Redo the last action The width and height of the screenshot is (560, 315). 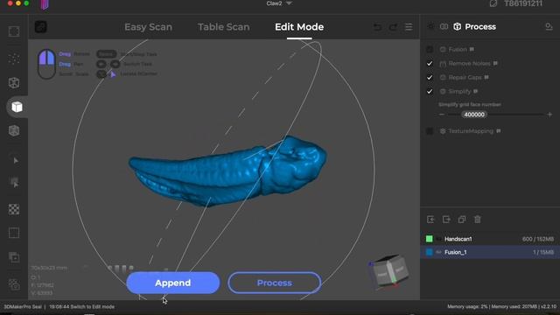tap(393, 27)
